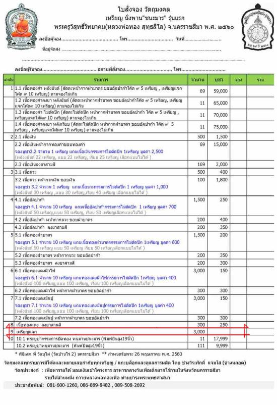277x405 pixels.
Task: Click the phone number 081-600-1260
Action: [x=62, y=385]
